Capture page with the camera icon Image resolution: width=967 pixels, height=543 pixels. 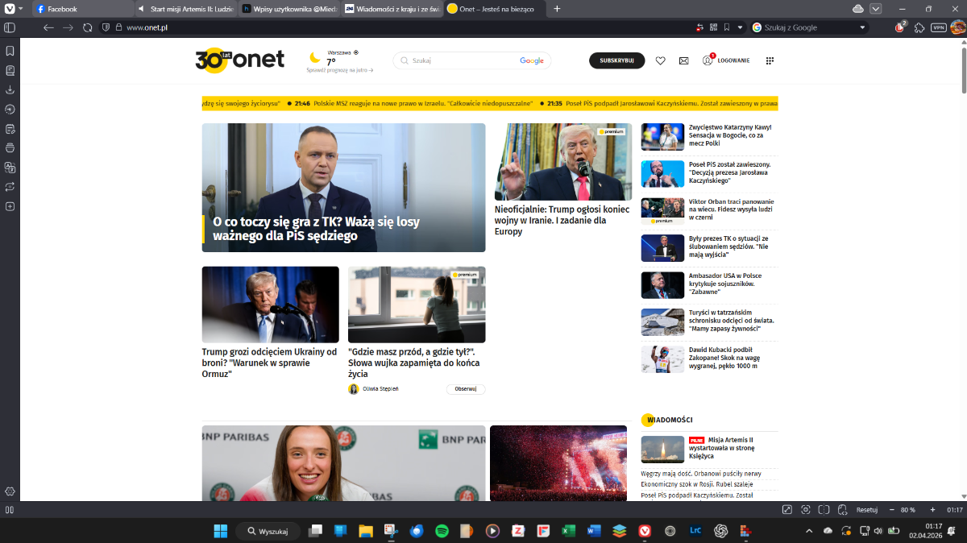pos(805,510)
